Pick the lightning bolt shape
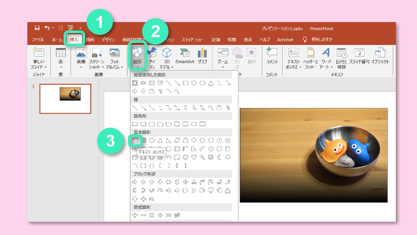This screenshot has height=235, width=417. [203, 157]
